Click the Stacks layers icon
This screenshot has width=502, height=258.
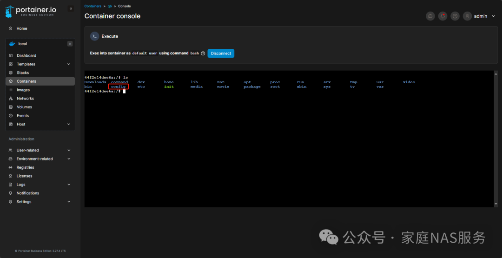[11, 73]
